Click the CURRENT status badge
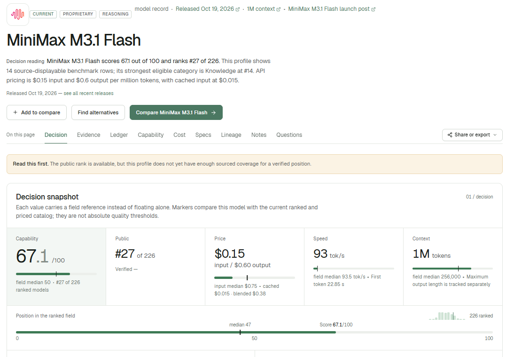This screenshot has width=506, height=357. point(43,14)
